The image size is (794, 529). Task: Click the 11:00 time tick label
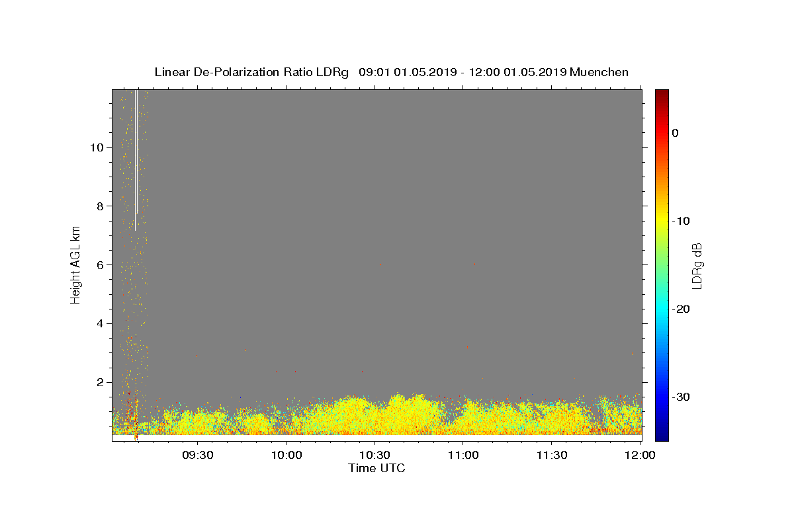(463, 455)
